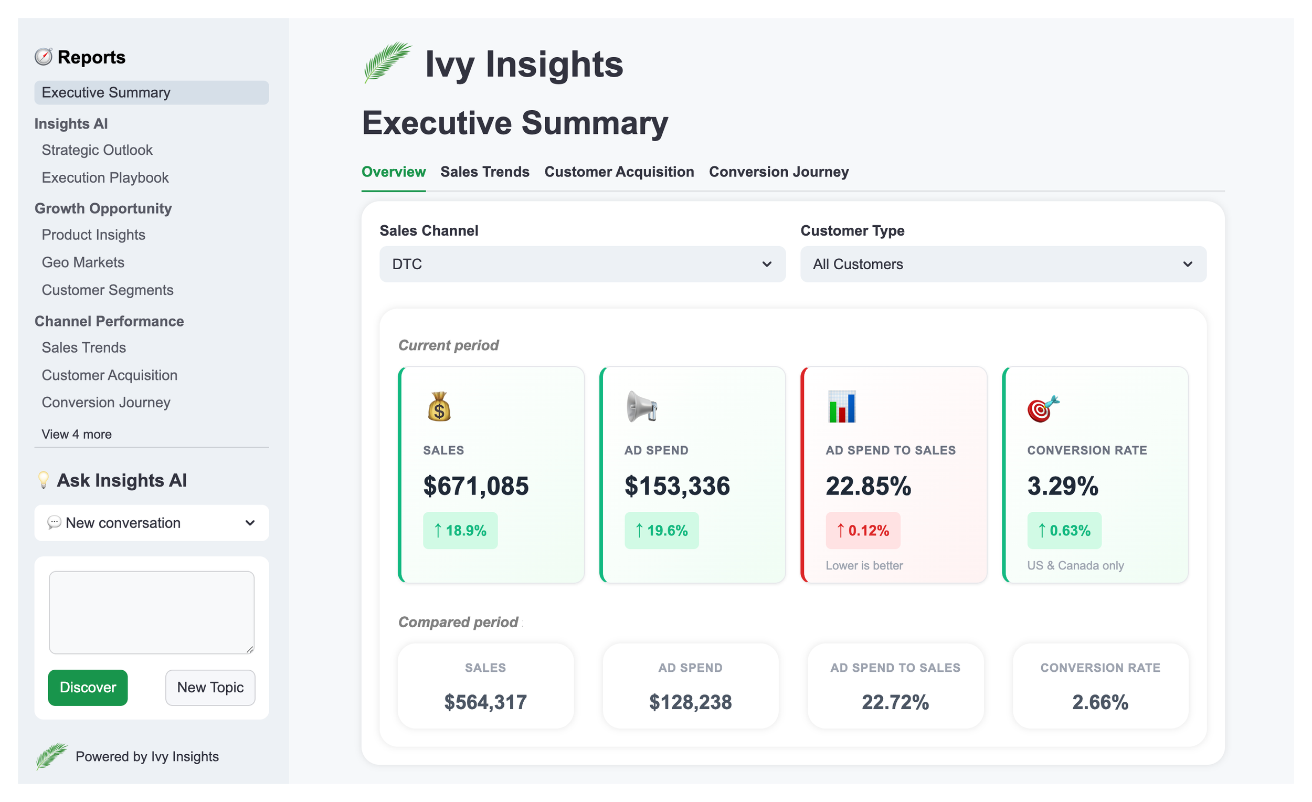This screenshot has width=1312, height=802.
Task: Open the Sales Channel DTC dropdown
Action: (582, 264)
